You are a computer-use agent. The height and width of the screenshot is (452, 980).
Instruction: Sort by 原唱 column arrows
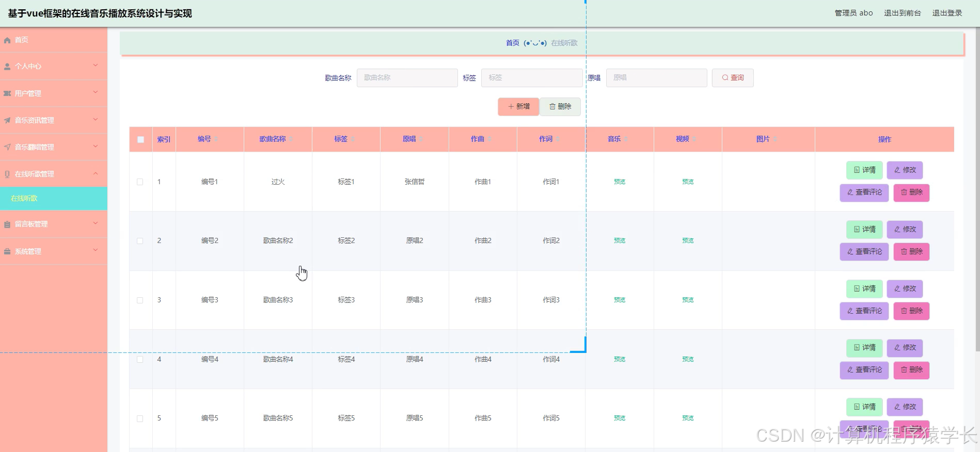pos(421,139)
